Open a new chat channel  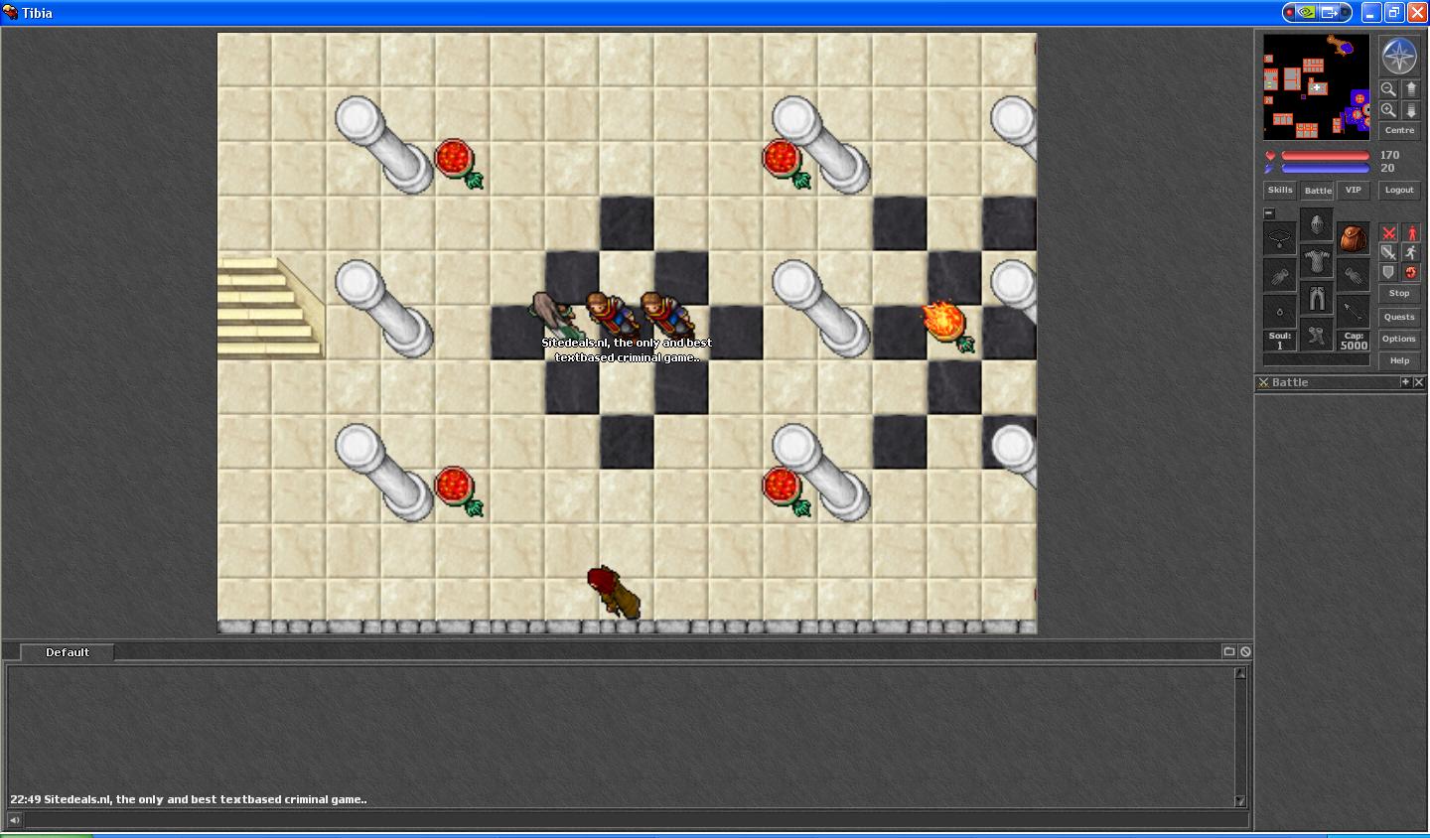point(1229,651)
